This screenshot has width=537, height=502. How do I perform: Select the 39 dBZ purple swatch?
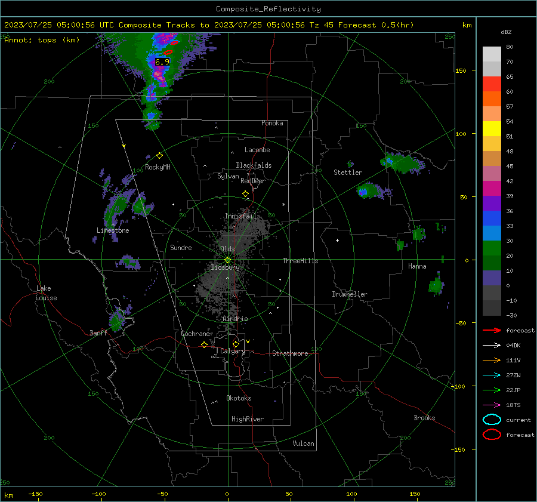pyautogui.click(x=492, y=203)
